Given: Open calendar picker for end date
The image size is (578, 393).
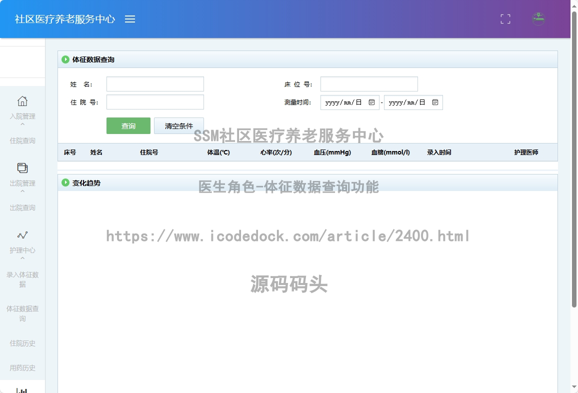Looking at the screenshot, I should (x=435, y=102).
